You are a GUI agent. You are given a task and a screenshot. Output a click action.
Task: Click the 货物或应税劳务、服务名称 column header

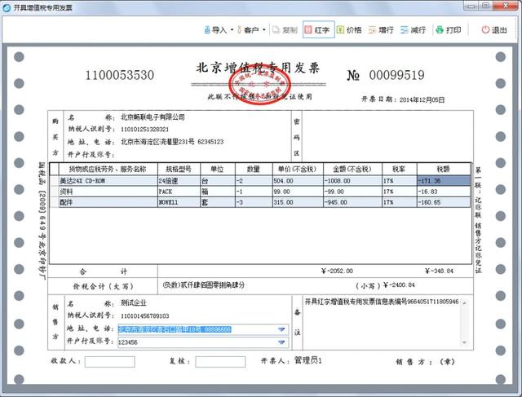point(108,169)
